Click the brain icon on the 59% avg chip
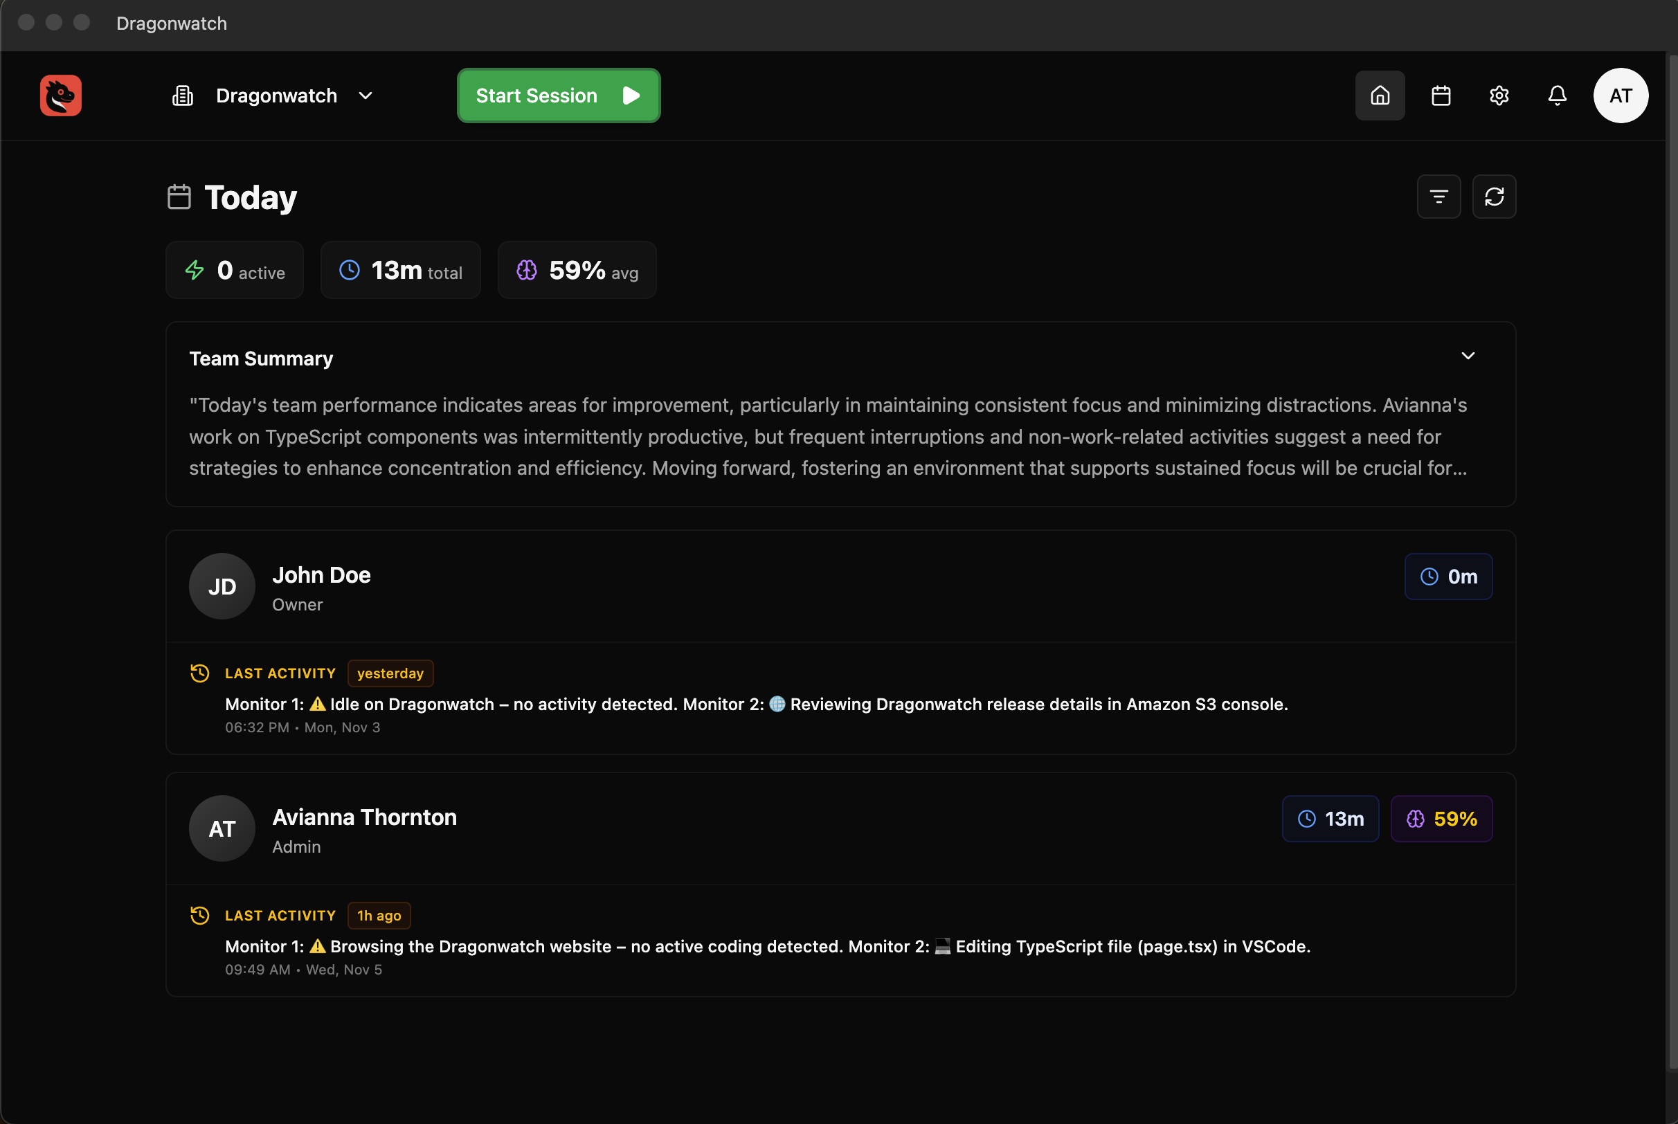 coord(526,270)
